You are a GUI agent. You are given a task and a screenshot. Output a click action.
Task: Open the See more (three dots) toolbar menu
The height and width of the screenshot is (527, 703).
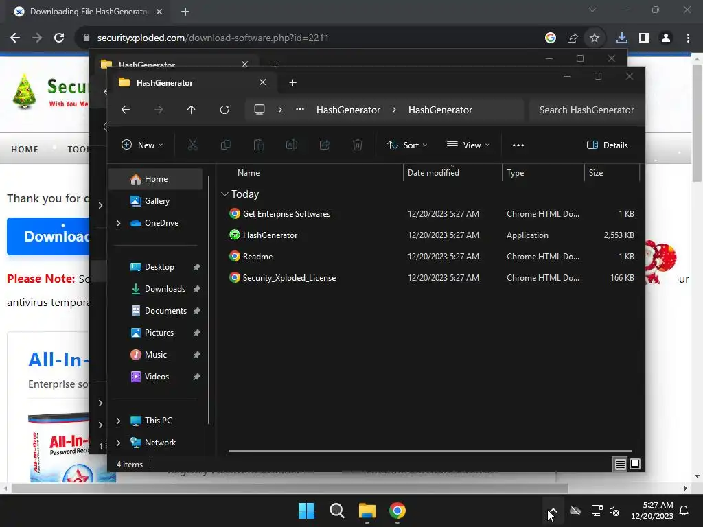pyautogui.click(x=518, y=145)
